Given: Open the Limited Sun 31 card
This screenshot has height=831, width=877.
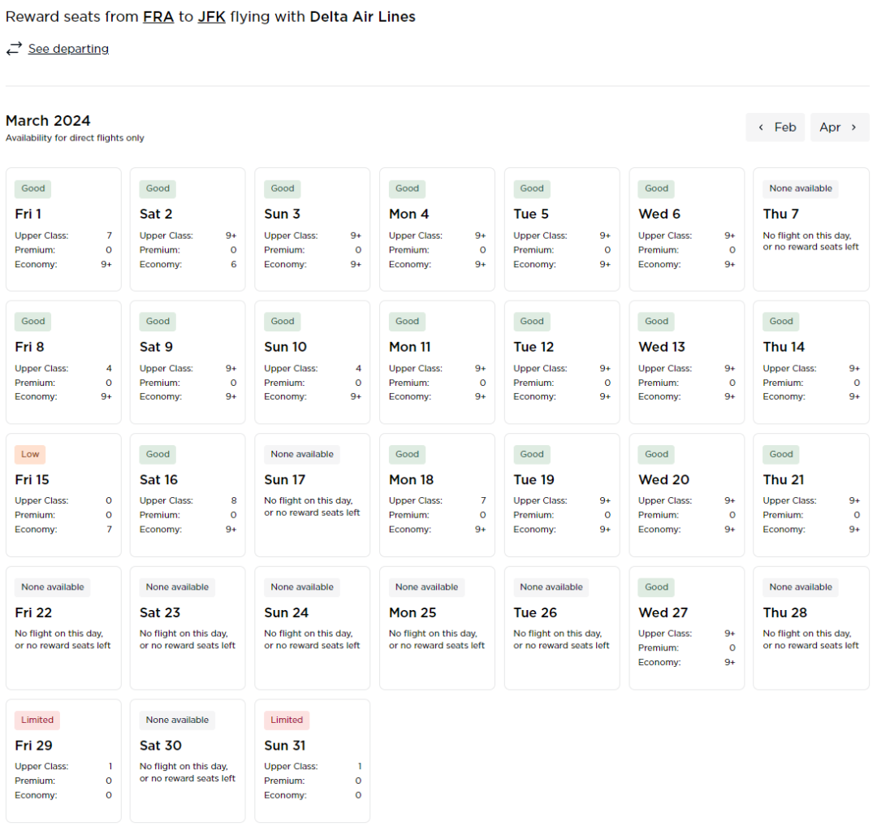Looking at the screenshot, I should [312, 760].
